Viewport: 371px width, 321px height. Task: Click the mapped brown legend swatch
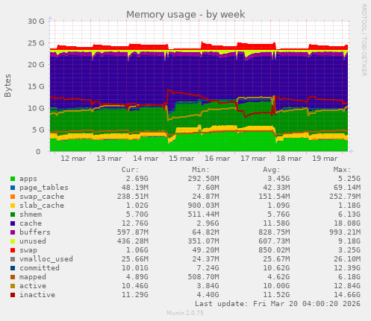click(13, 277)
